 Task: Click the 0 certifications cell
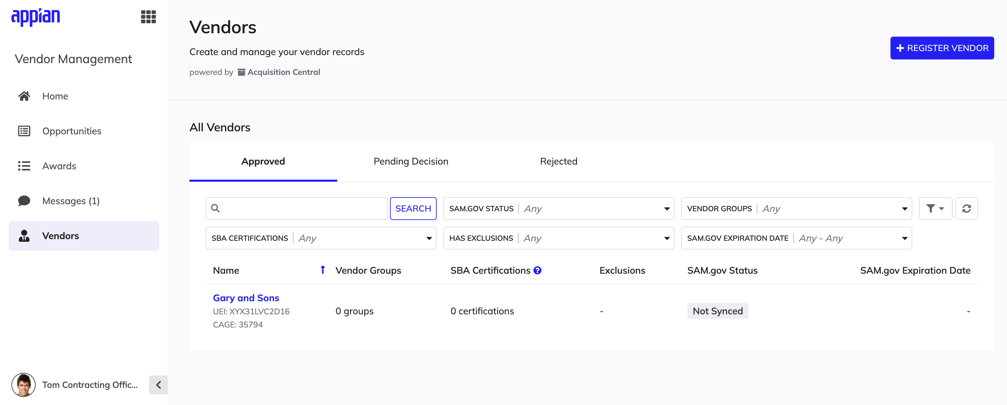(482, 311)
